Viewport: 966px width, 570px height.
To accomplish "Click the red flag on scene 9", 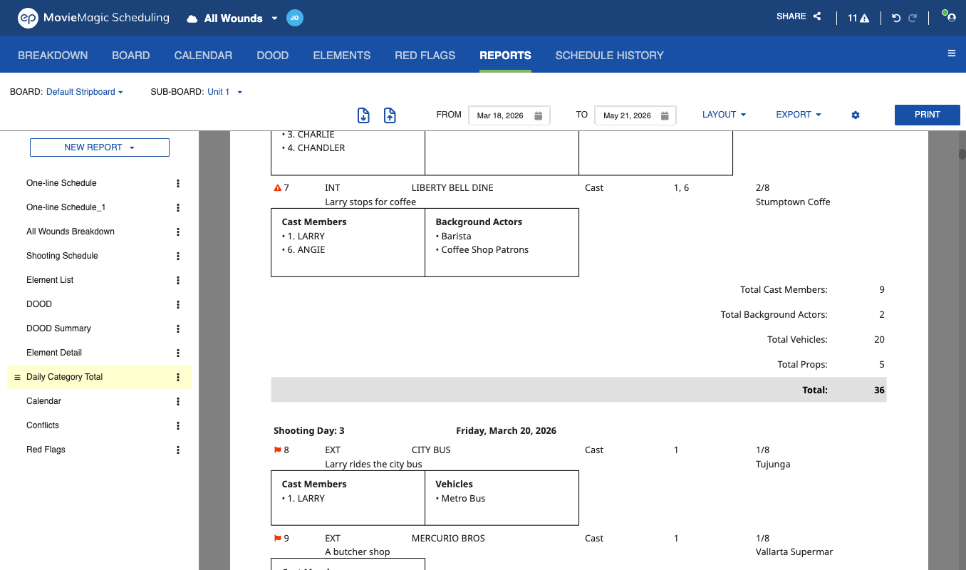I will point(278,539).
